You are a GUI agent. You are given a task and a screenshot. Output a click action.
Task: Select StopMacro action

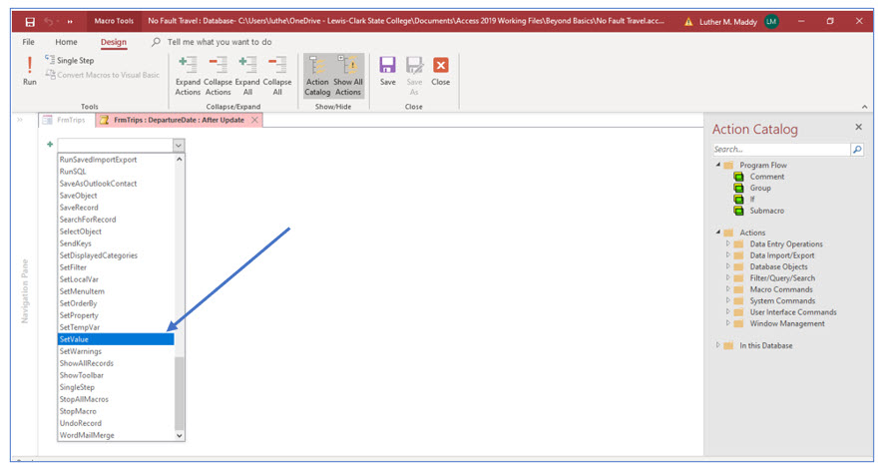click(x=116, y=411)
